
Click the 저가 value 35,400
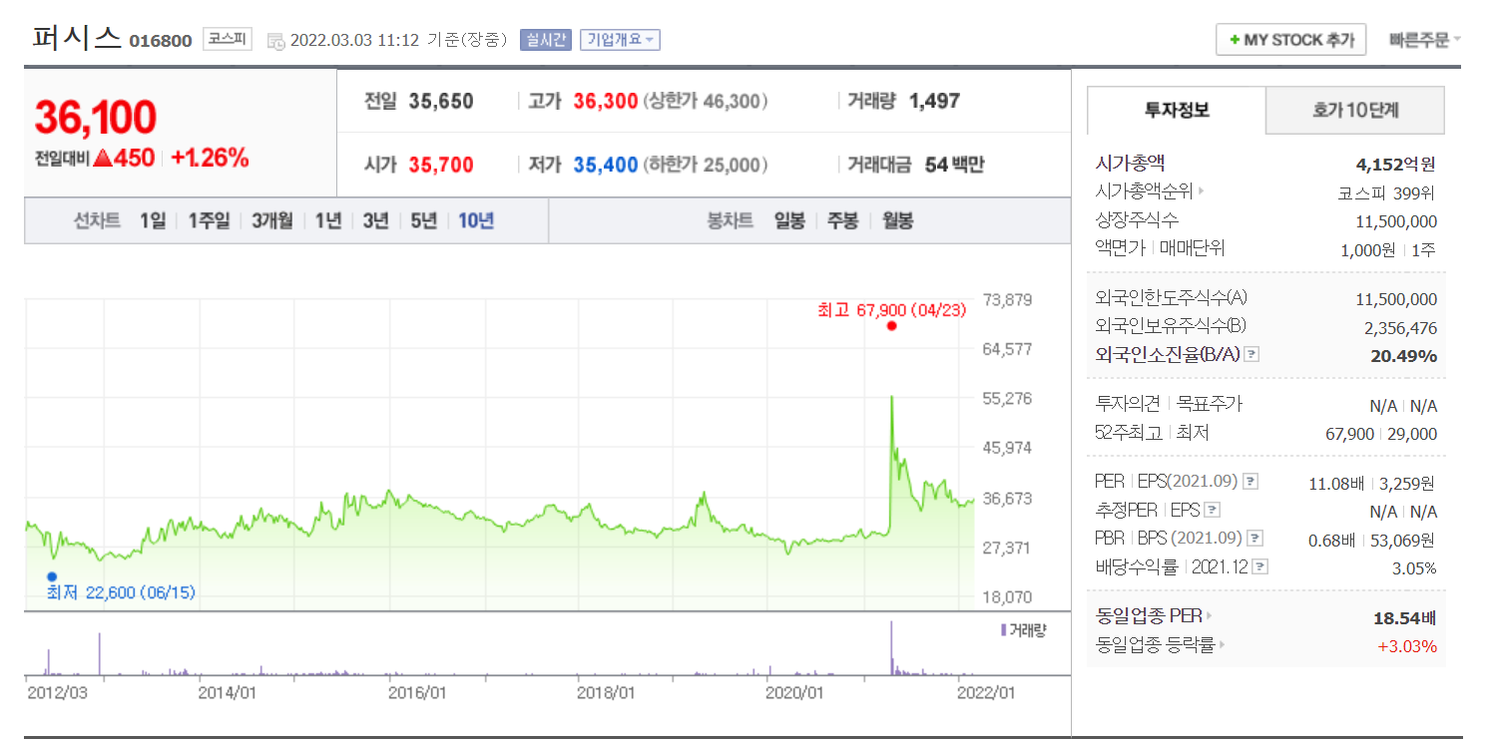click(x=606, y=165)
